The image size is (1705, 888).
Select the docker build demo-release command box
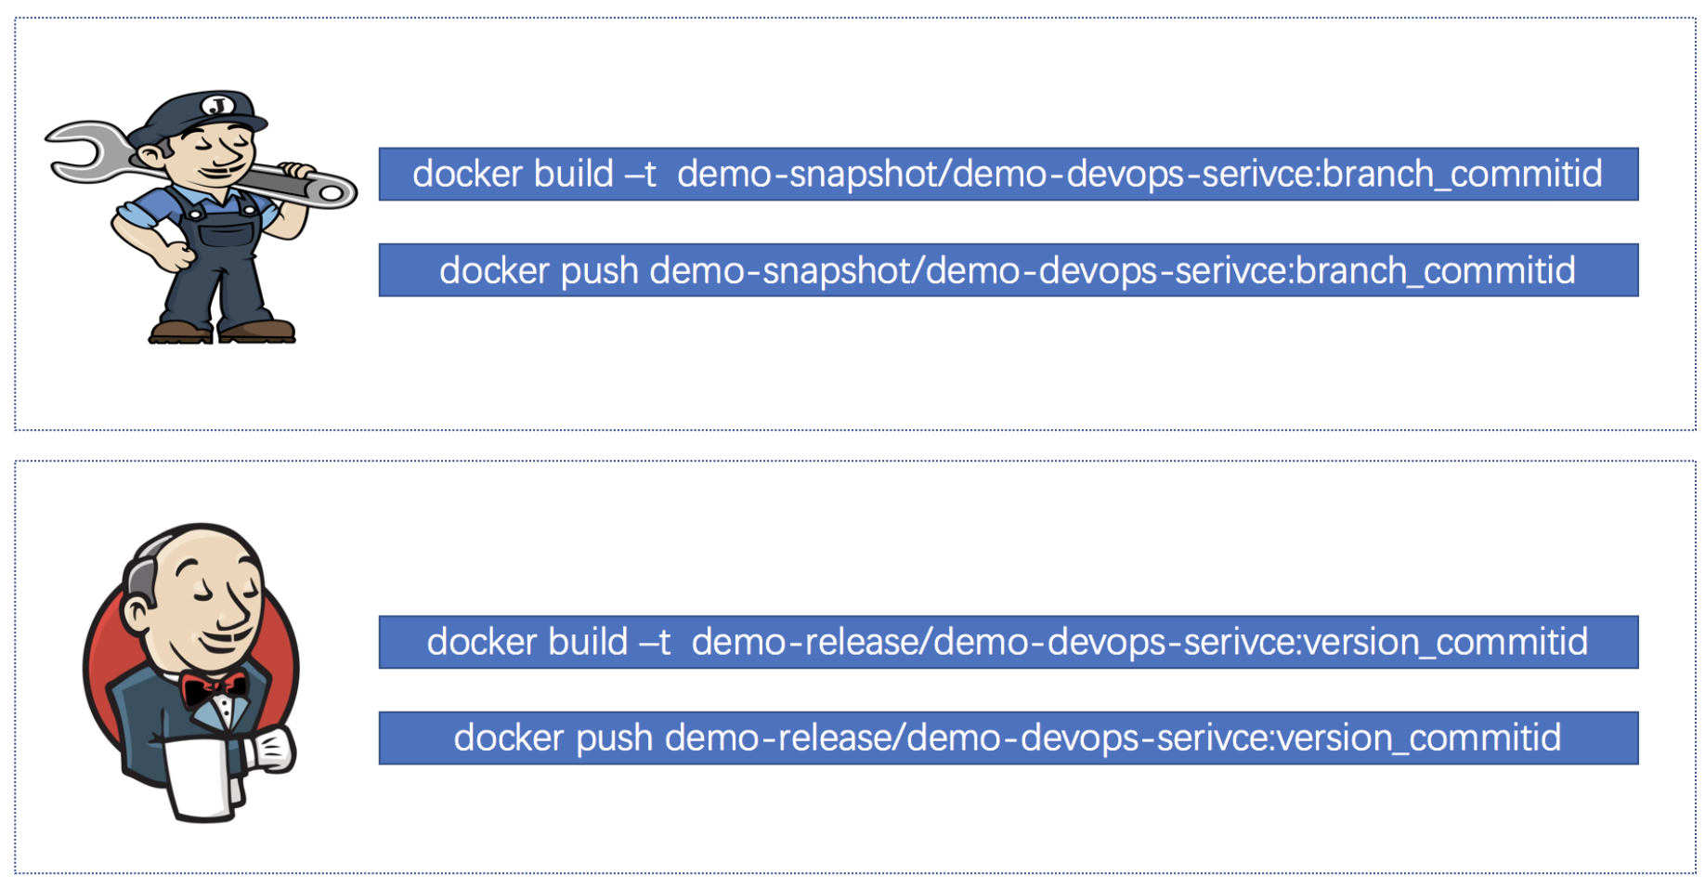pos(1008,642)
